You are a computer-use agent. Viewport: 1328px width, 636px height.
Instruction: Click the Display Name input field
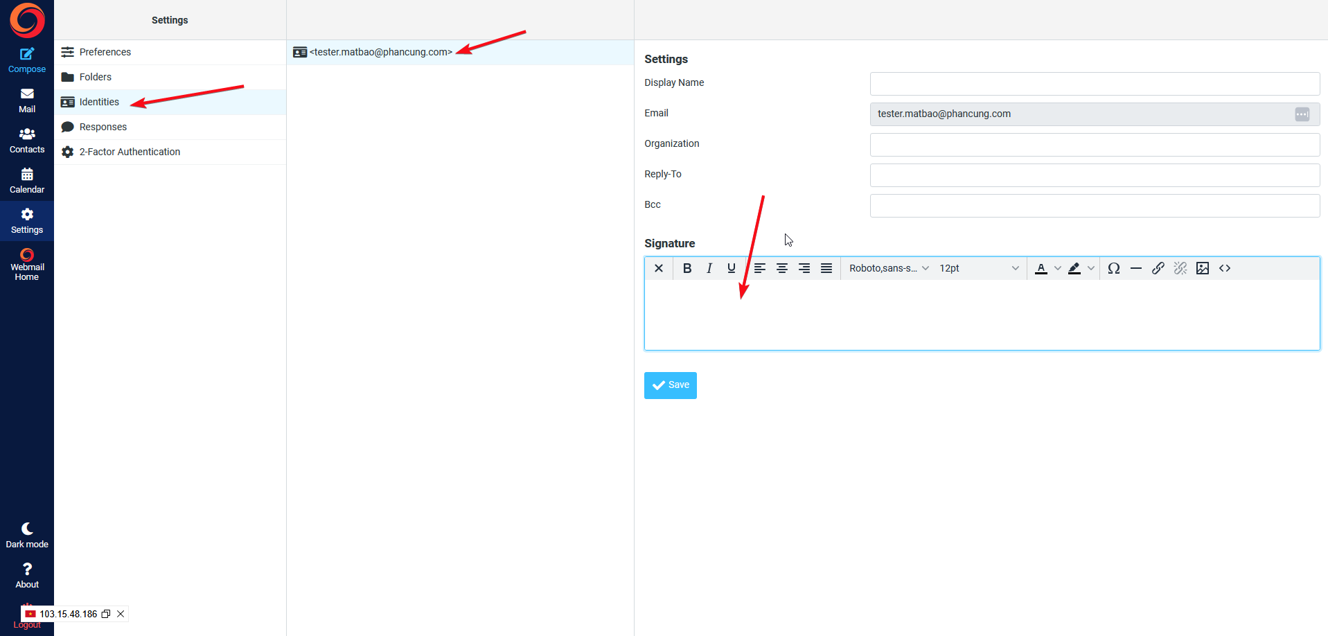pyautogui.click(x=1094, y=83)
